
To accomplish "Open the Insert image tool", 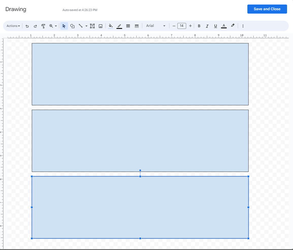I will [101, 26].
